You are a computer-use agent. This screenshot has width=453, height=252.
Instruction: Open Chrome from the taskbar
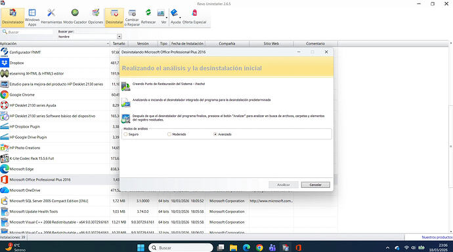click(259, 247)
